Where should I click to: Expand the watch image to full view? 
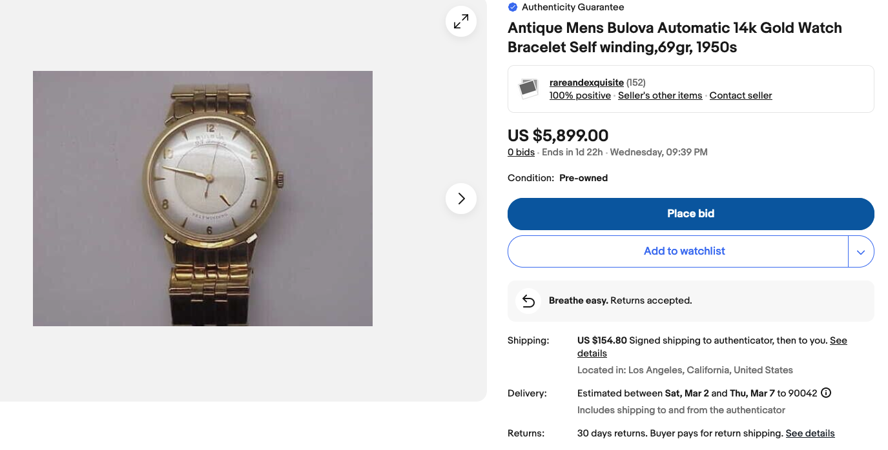pos(461,22)
